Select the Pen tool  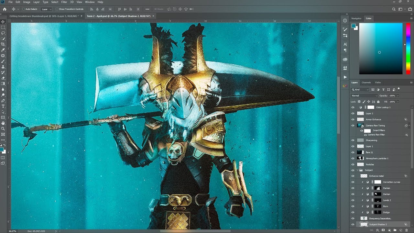pos(3,101)
